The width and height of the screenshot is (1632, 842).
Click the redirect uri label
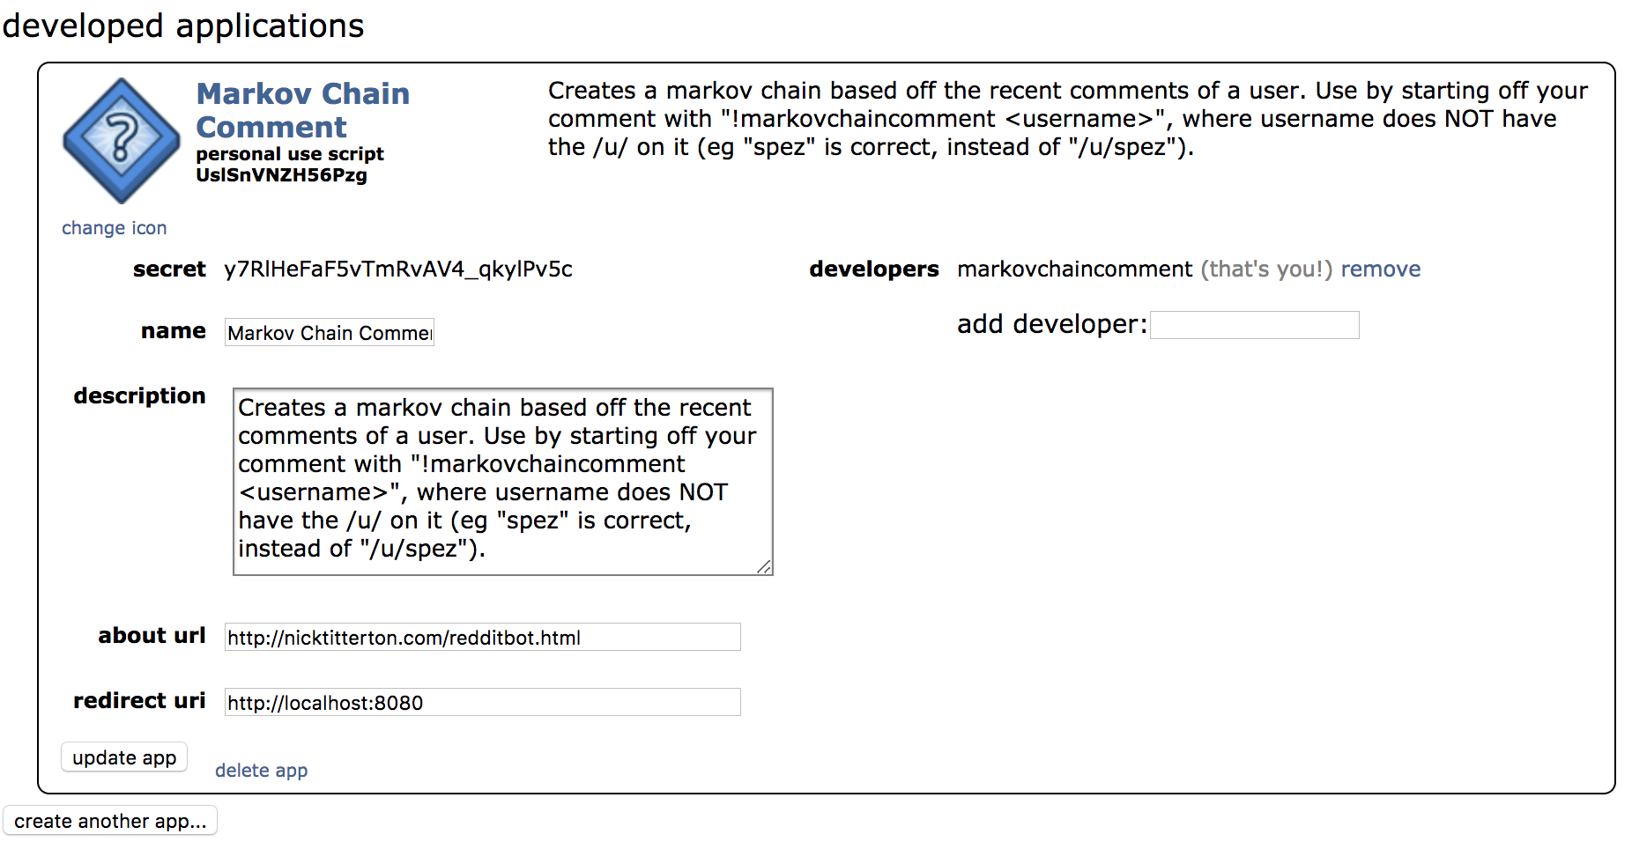pos(139,701)
